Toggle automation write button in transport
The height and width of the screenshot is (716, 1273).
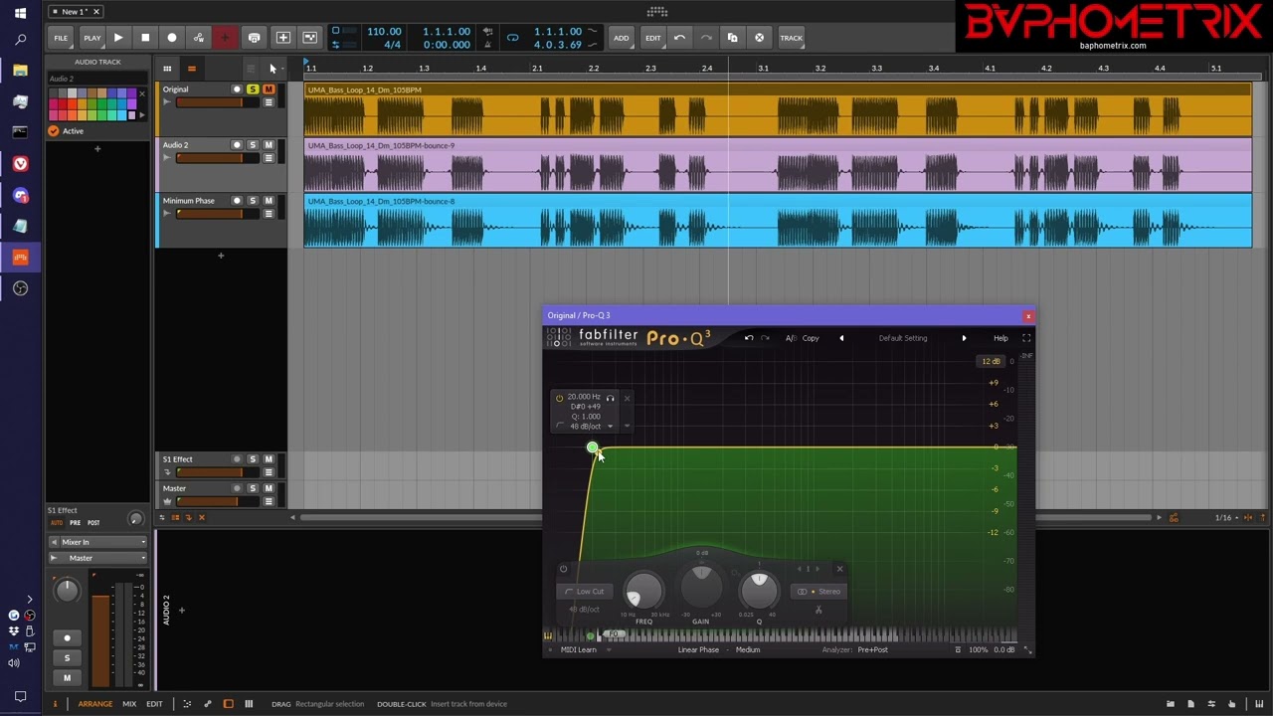point(199,38)
